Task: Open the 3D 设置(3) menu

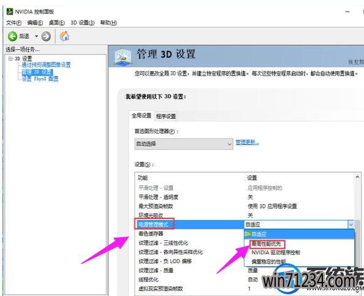Action: coord(82,23)
